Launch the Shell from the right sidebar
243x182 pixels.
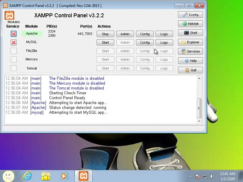coord(190,33)
